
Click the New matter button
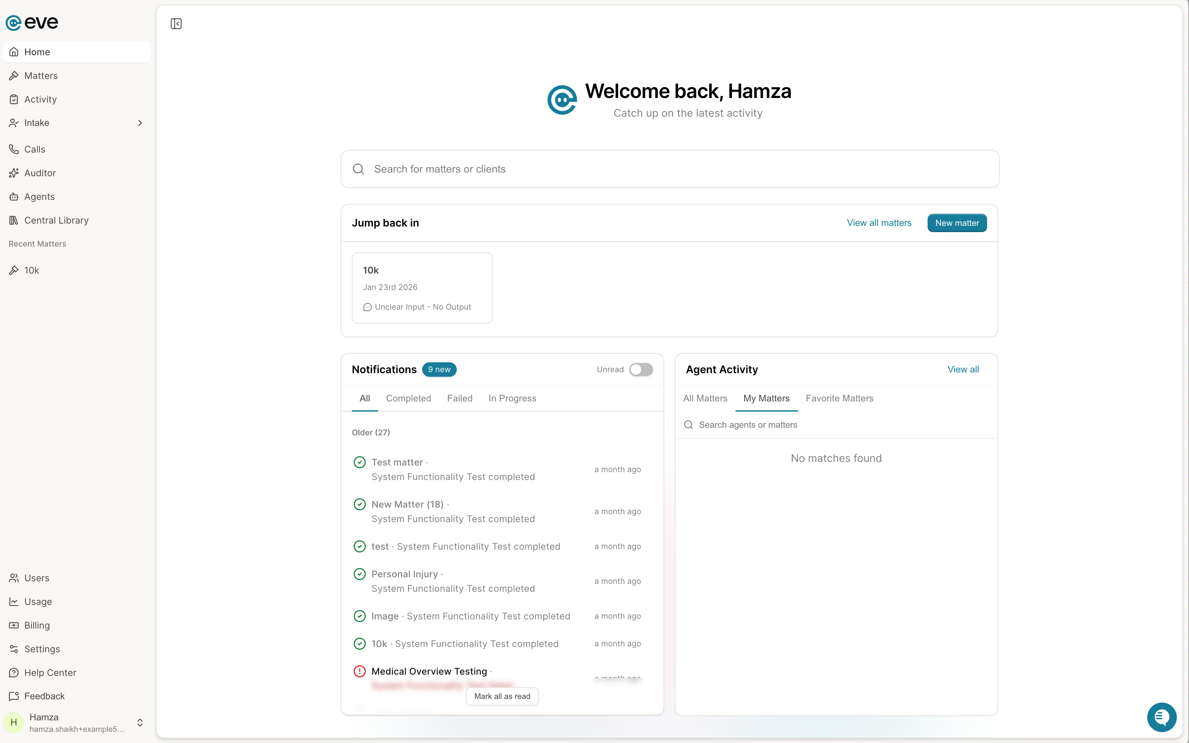click(x=957, y=223)
